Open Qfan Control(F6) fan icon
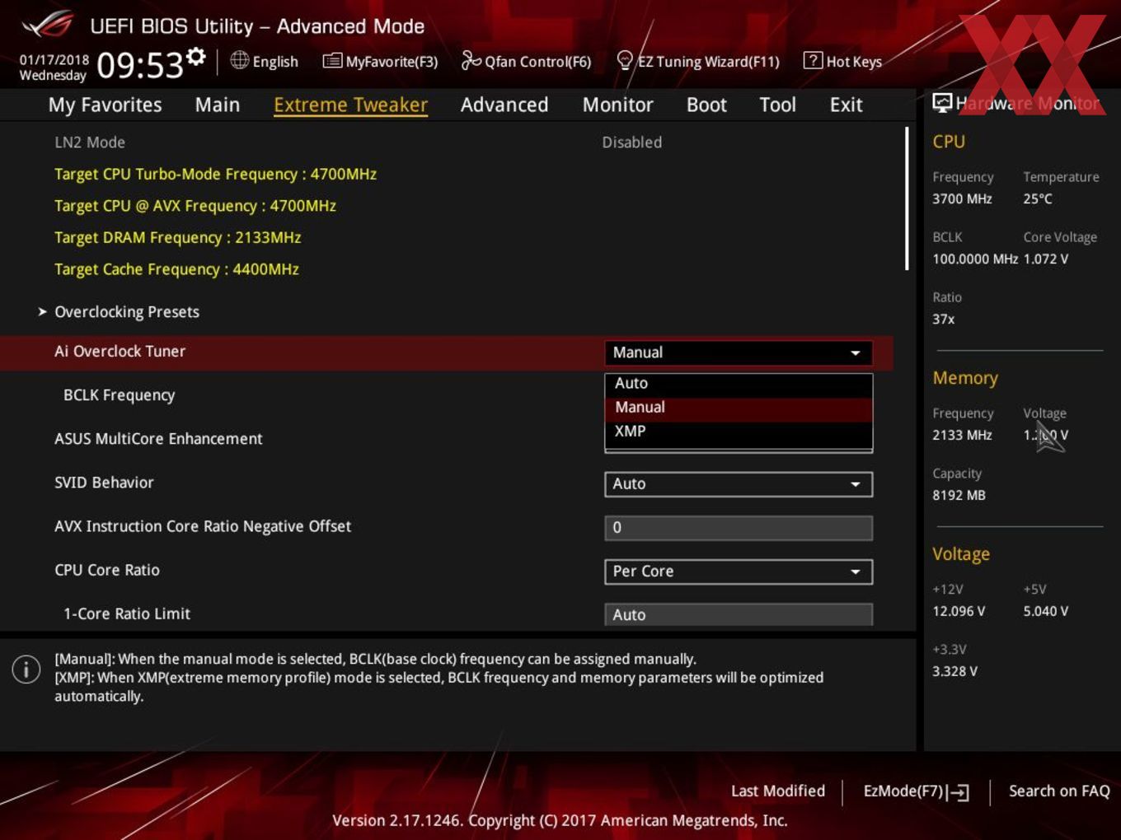 tap(471, 60)
